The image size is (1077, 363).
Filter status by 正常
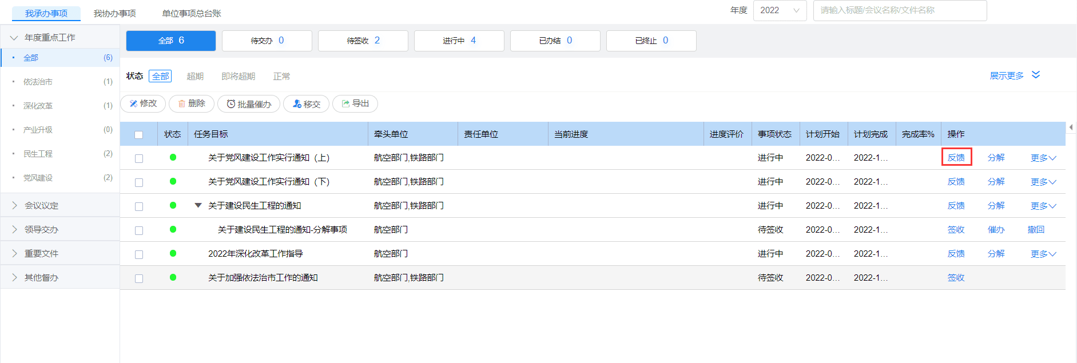[281, 76]
